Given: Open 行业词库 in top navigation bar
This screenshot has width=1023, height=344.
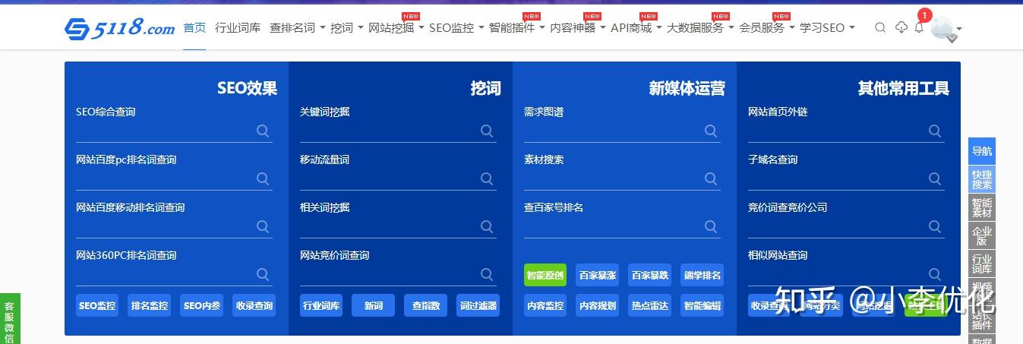Looking at the screenshot, I should click(x=238, y=27).
